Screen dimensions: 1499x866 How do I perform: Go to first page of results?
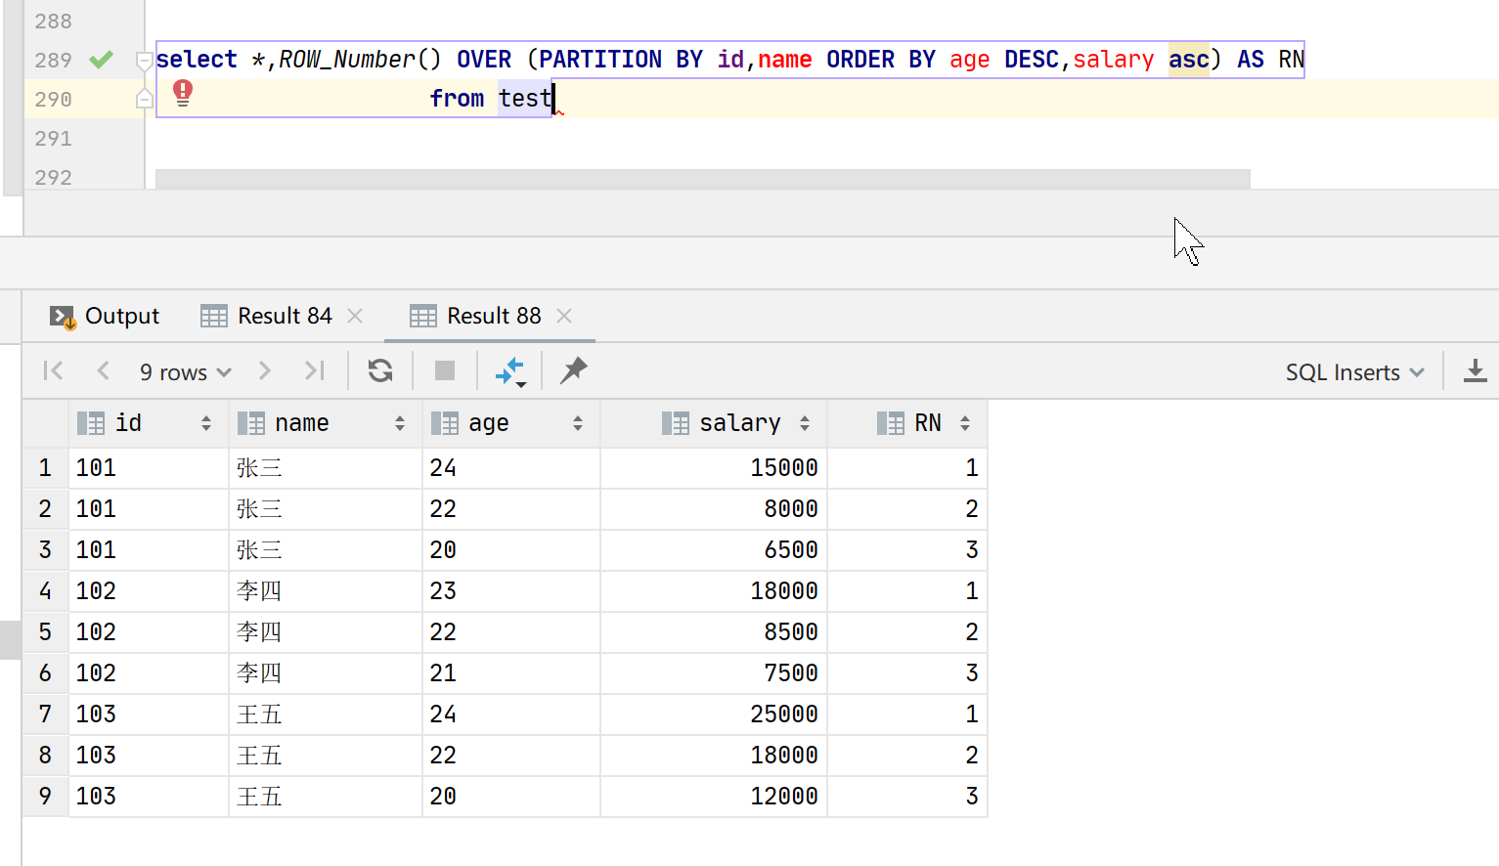[54, 370]
